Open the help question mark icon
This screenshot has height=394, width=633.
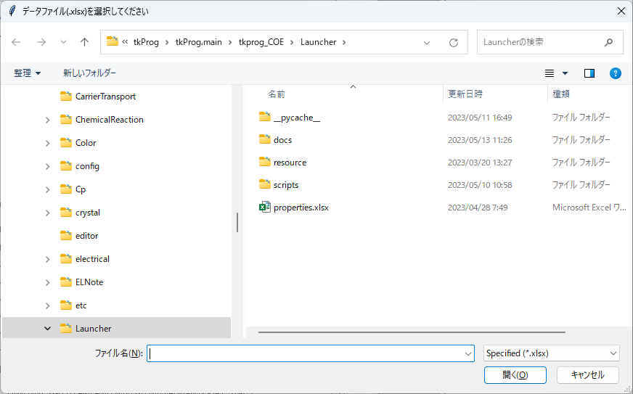[615, 73]
